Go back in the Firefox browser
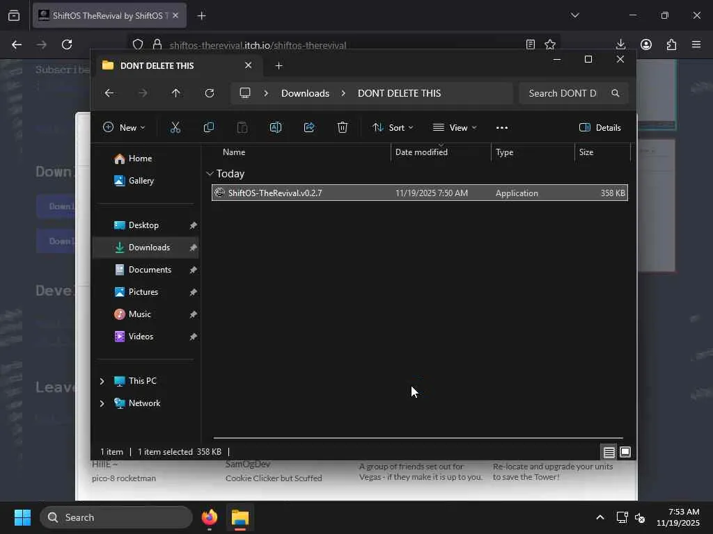 17,44
